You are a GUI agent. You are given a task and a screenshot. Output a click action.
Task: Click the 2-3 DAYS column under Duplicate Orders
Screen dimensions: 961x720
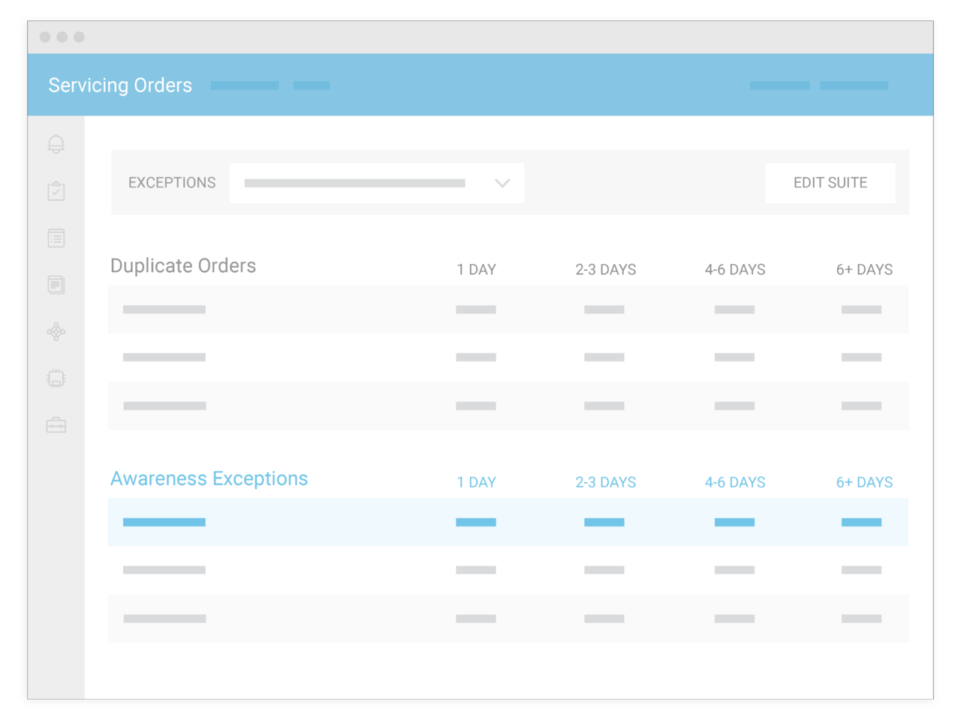(606, 269)
